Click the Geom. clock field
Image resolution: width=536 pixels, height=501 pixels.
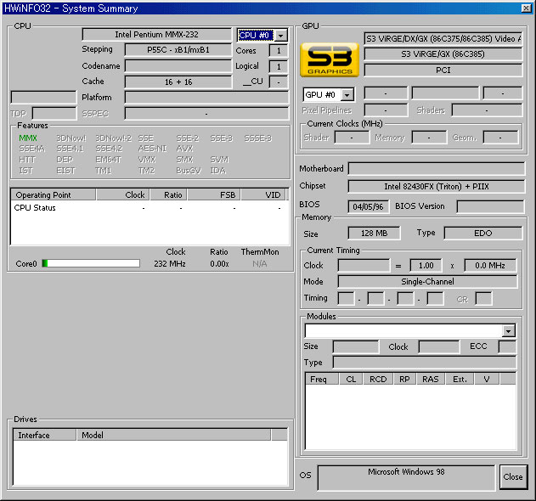[x=500, y=138]
